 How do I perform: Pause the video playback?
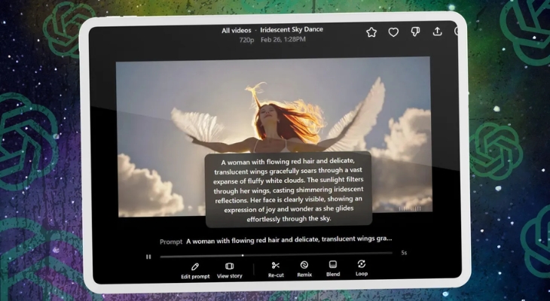coord(148,256)
